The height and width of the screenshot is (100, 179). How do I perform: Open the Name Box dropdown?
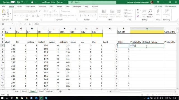click(12, 24)
